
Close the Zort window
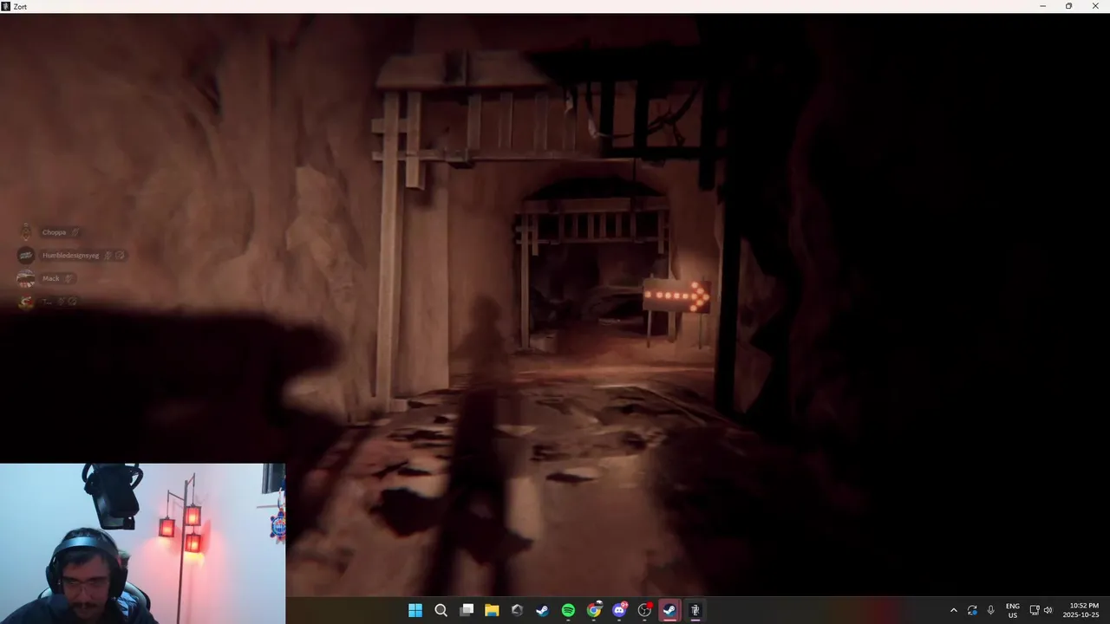pyautogui.click(x=1095, y=6)
